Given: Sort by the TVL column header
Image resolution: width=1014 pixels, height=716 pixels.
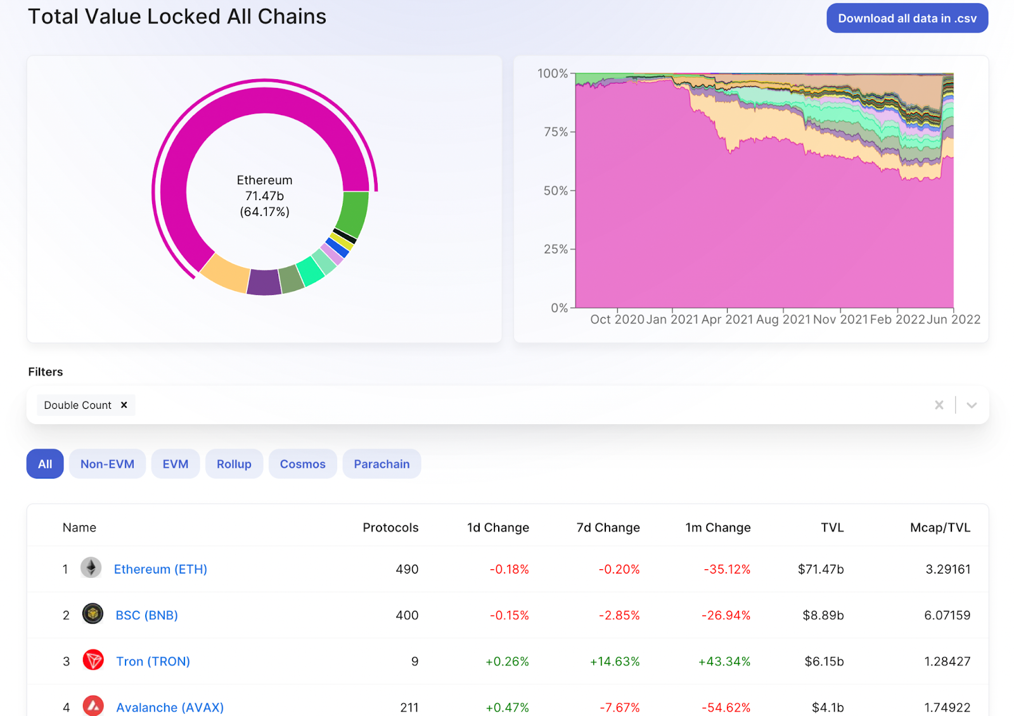Looking at the screenshot, I should pos(832,527).
